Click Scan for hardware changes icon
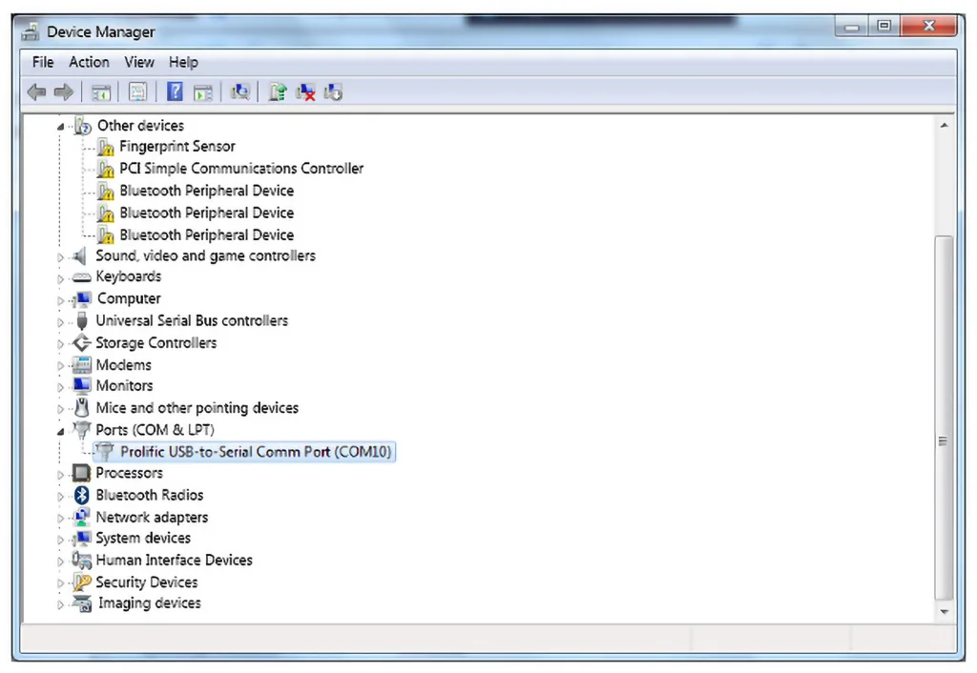977x673 pixels. (240, 92)
